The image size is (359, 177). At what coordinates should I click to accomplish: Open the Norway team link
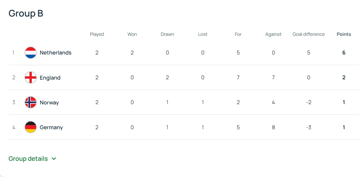tap(49, 102)
